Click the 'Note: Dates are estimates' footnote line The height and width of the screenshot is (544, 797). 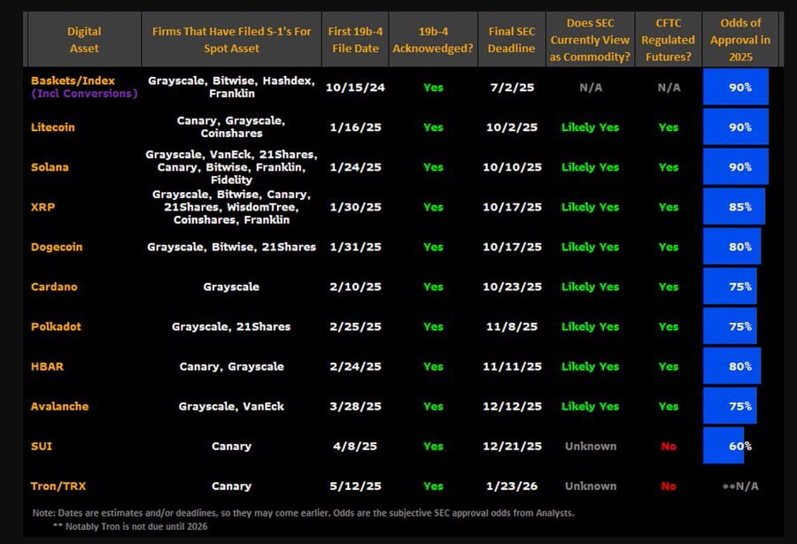pyautogui.click(x=304, y=513)
